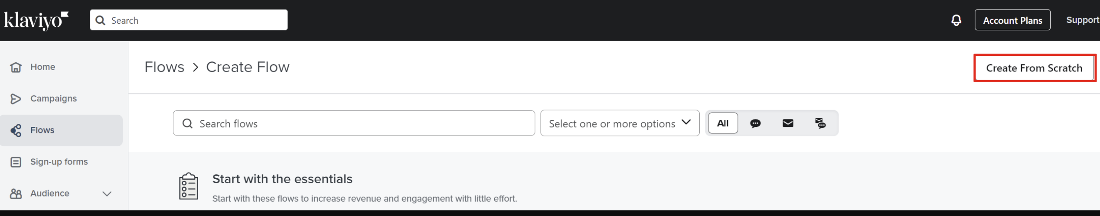Click the clipboard essentials icon

[189, 186]
